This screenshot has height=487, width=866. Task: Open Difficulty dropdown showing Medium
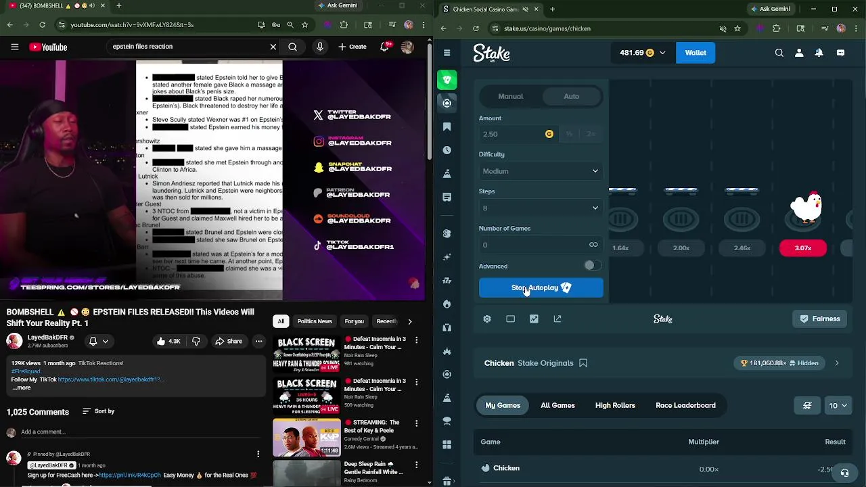pyautogui.click(x=541, y=171)
